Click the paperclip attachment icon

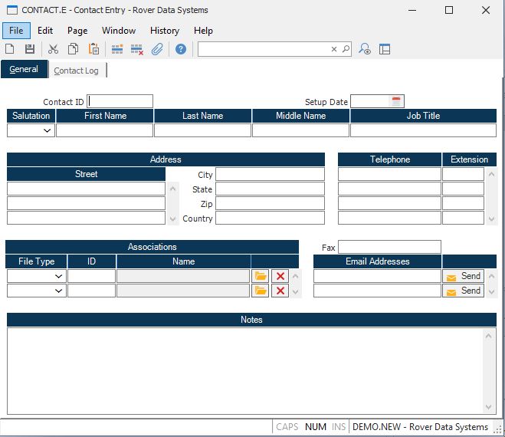pyautogui.click(x=157, y=49)
